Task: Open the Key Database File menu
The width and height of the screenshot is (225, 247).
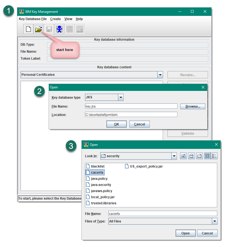Action: tap(33, 19)
